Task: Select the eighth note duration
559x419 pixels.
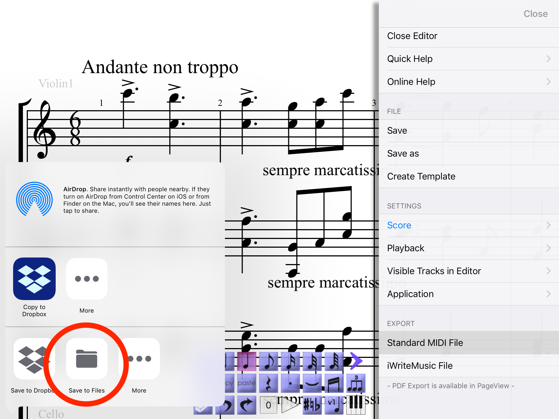Action: [269, 361]
